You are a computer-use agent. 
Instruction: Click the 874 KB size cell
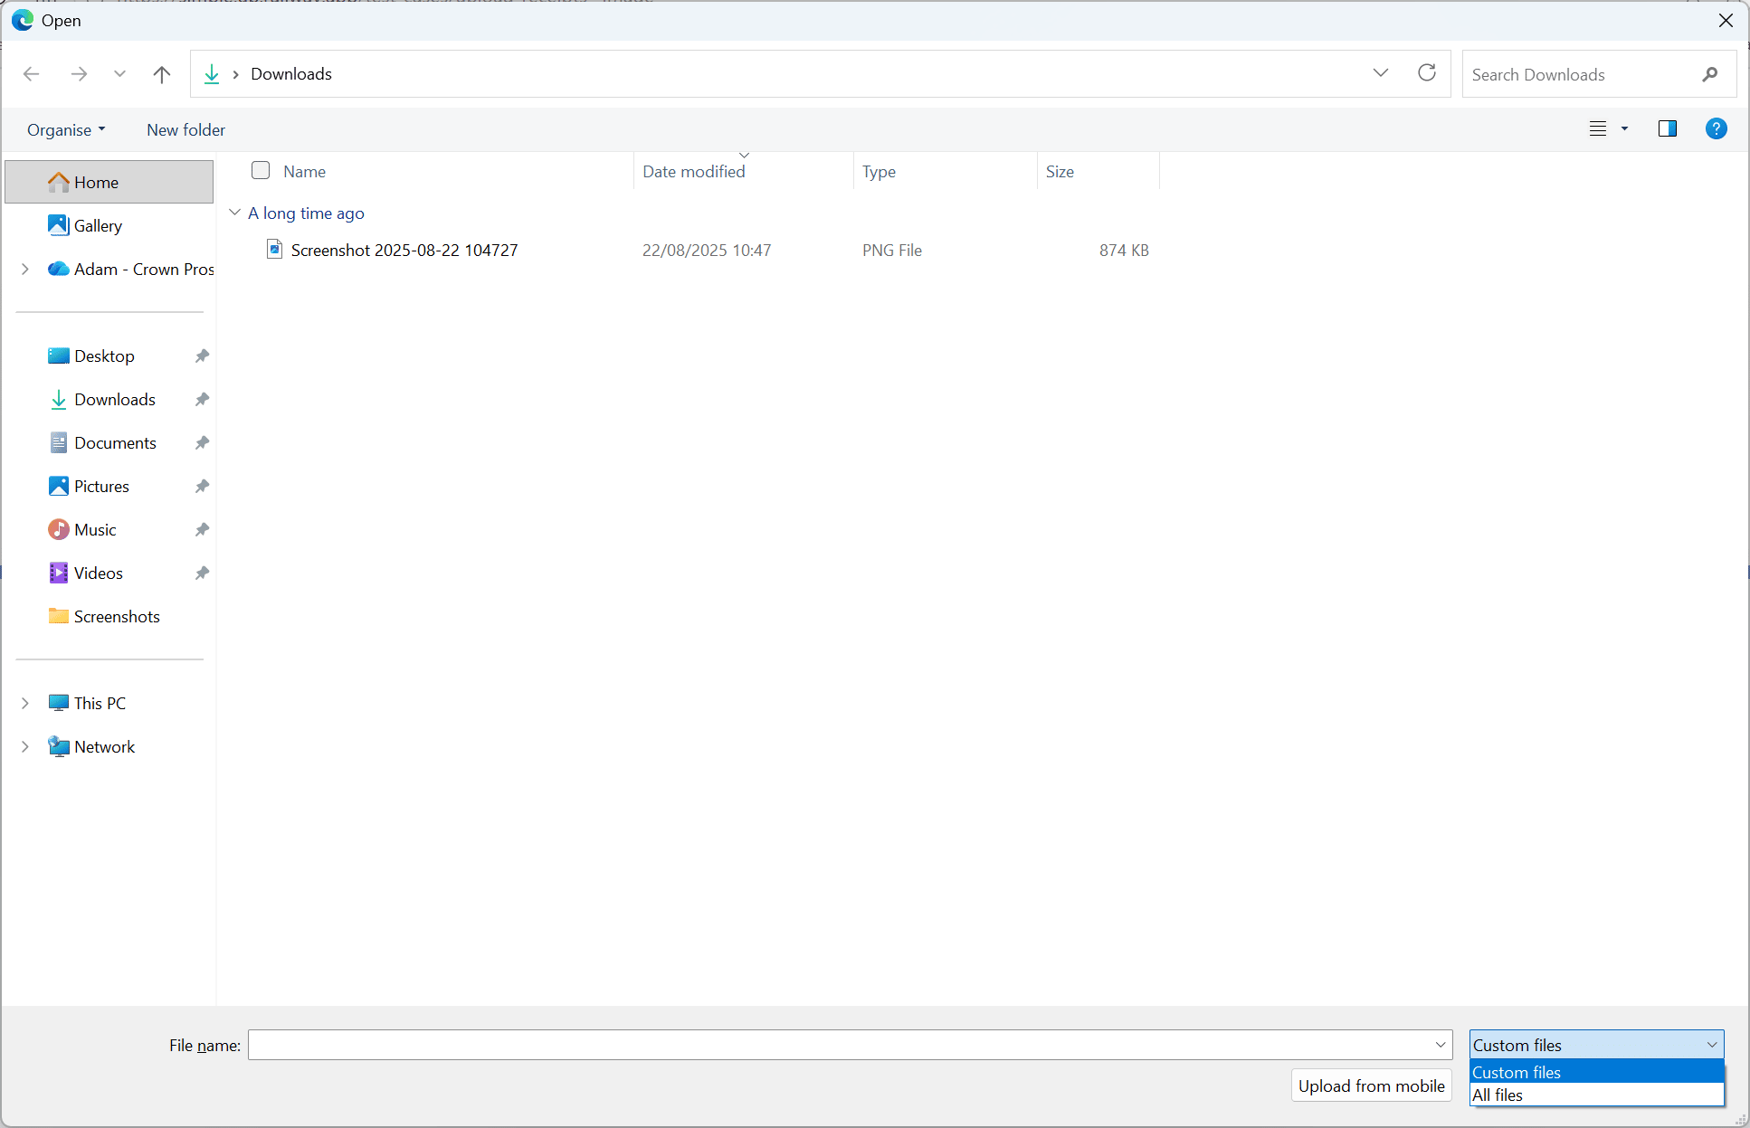point(1124,251)
